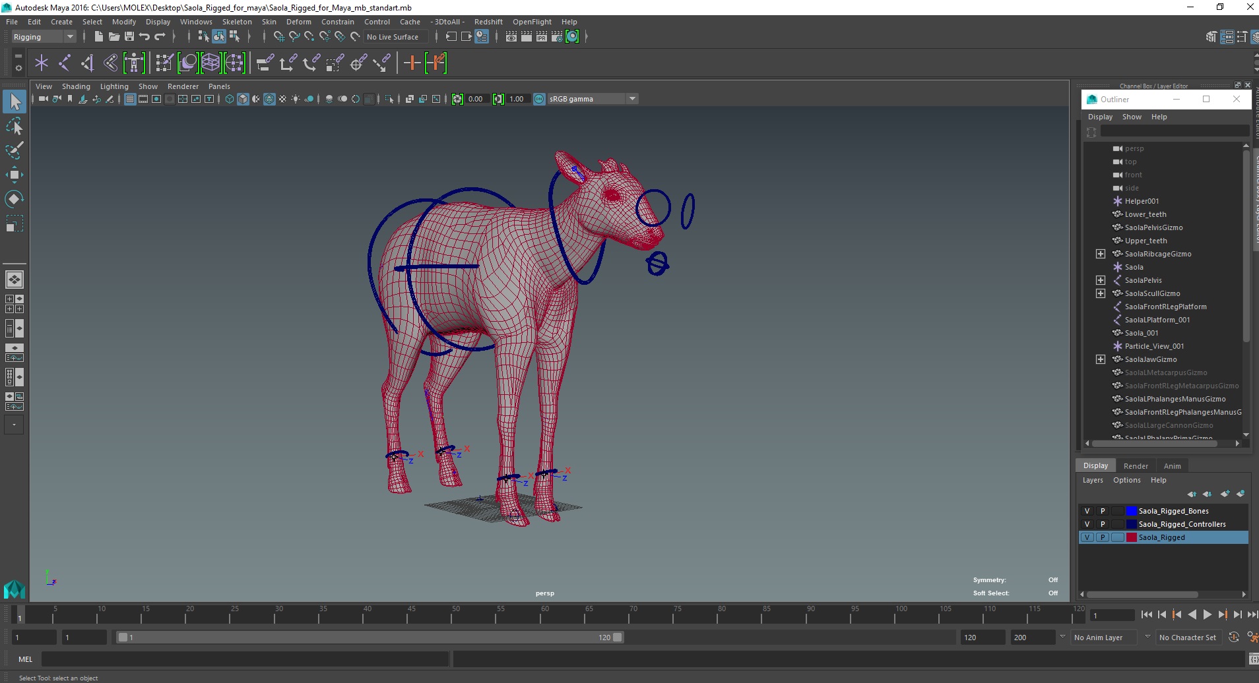Open the Outliner Display menu

[1100, 117]
